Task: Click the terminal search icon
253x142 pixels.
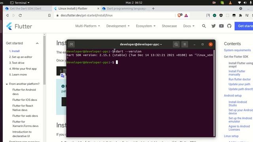Action: [176, 44]
